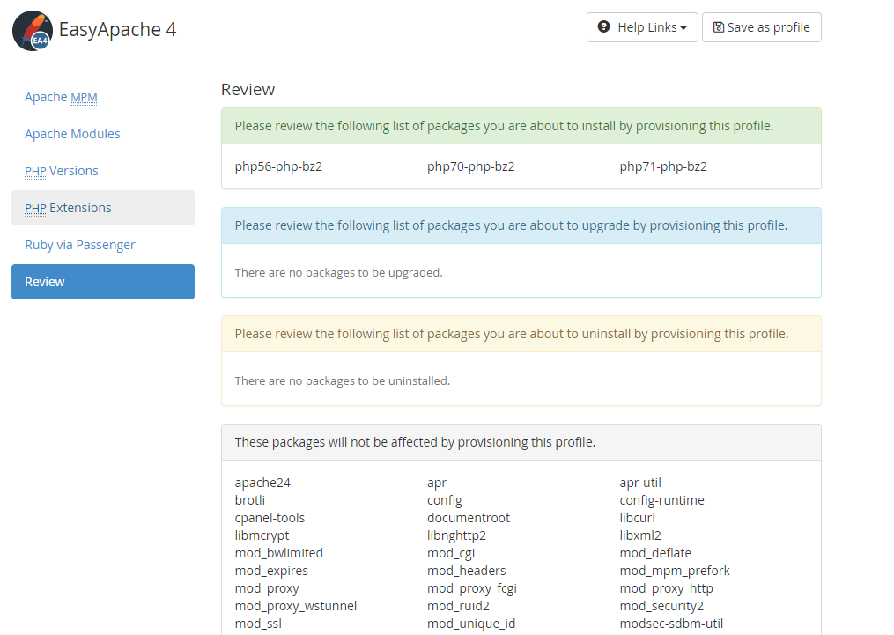The height and width of the screenshot is (635, 894).
Task: Click the EasyApache 4 title text
Action: 117,30
